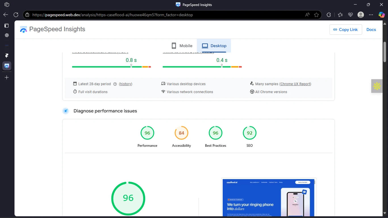Click the 0.4 s metric value
Screen dimensions: 388x218
[222, 60]
